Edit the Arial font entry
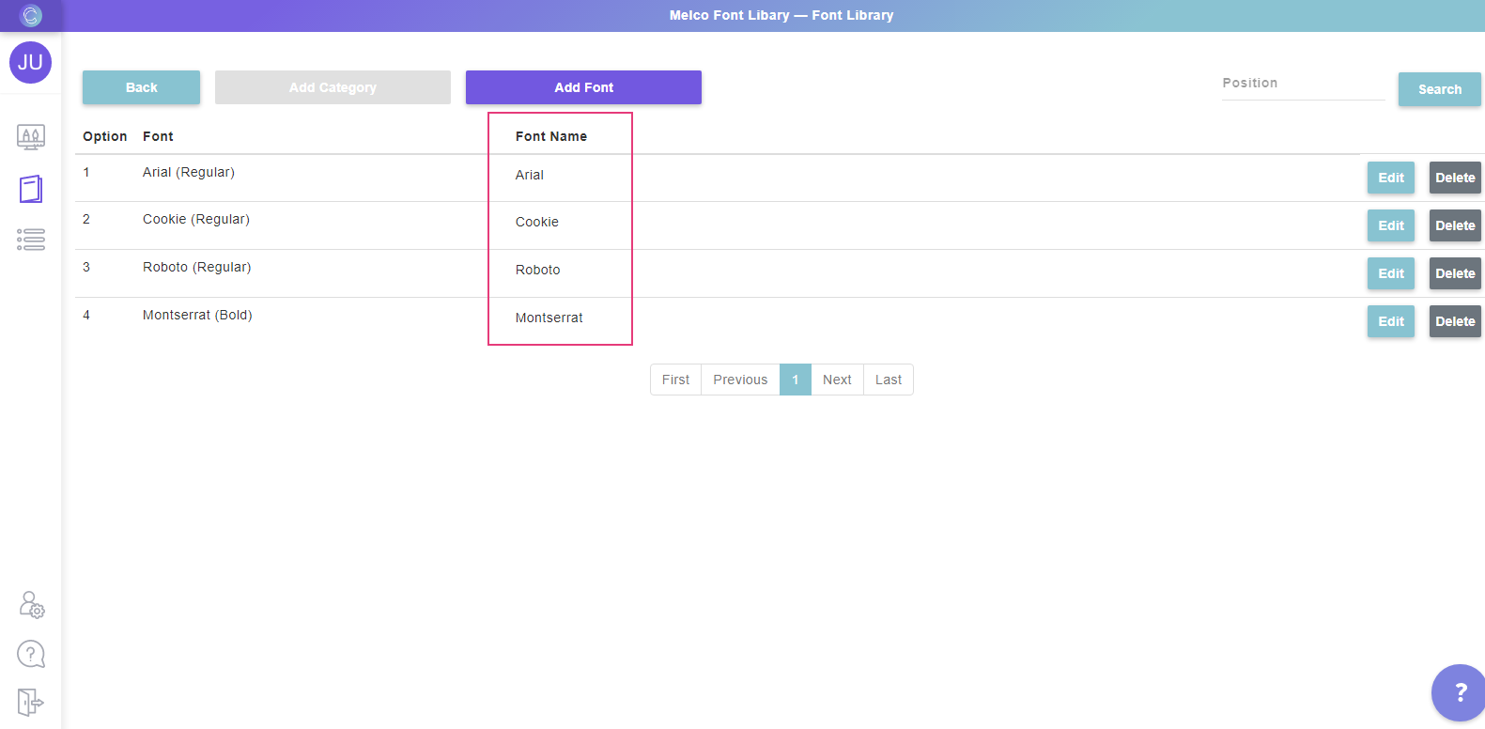This screenshot has width=1485, height=729. click(1390, 178)
